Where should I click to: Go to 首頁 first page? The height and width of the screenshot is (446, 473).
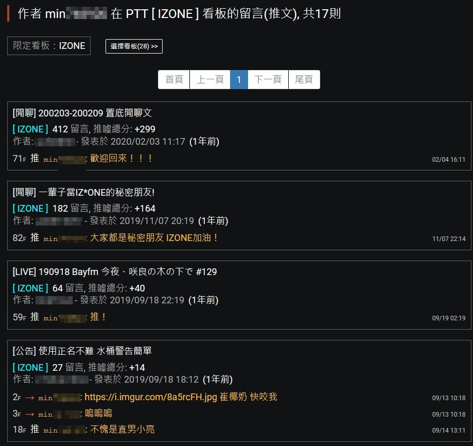[x=174, y=79]
